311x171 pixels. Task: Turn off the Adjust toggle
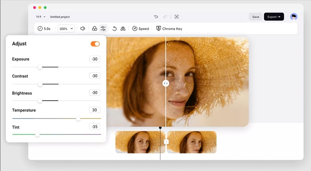[95, 44]
